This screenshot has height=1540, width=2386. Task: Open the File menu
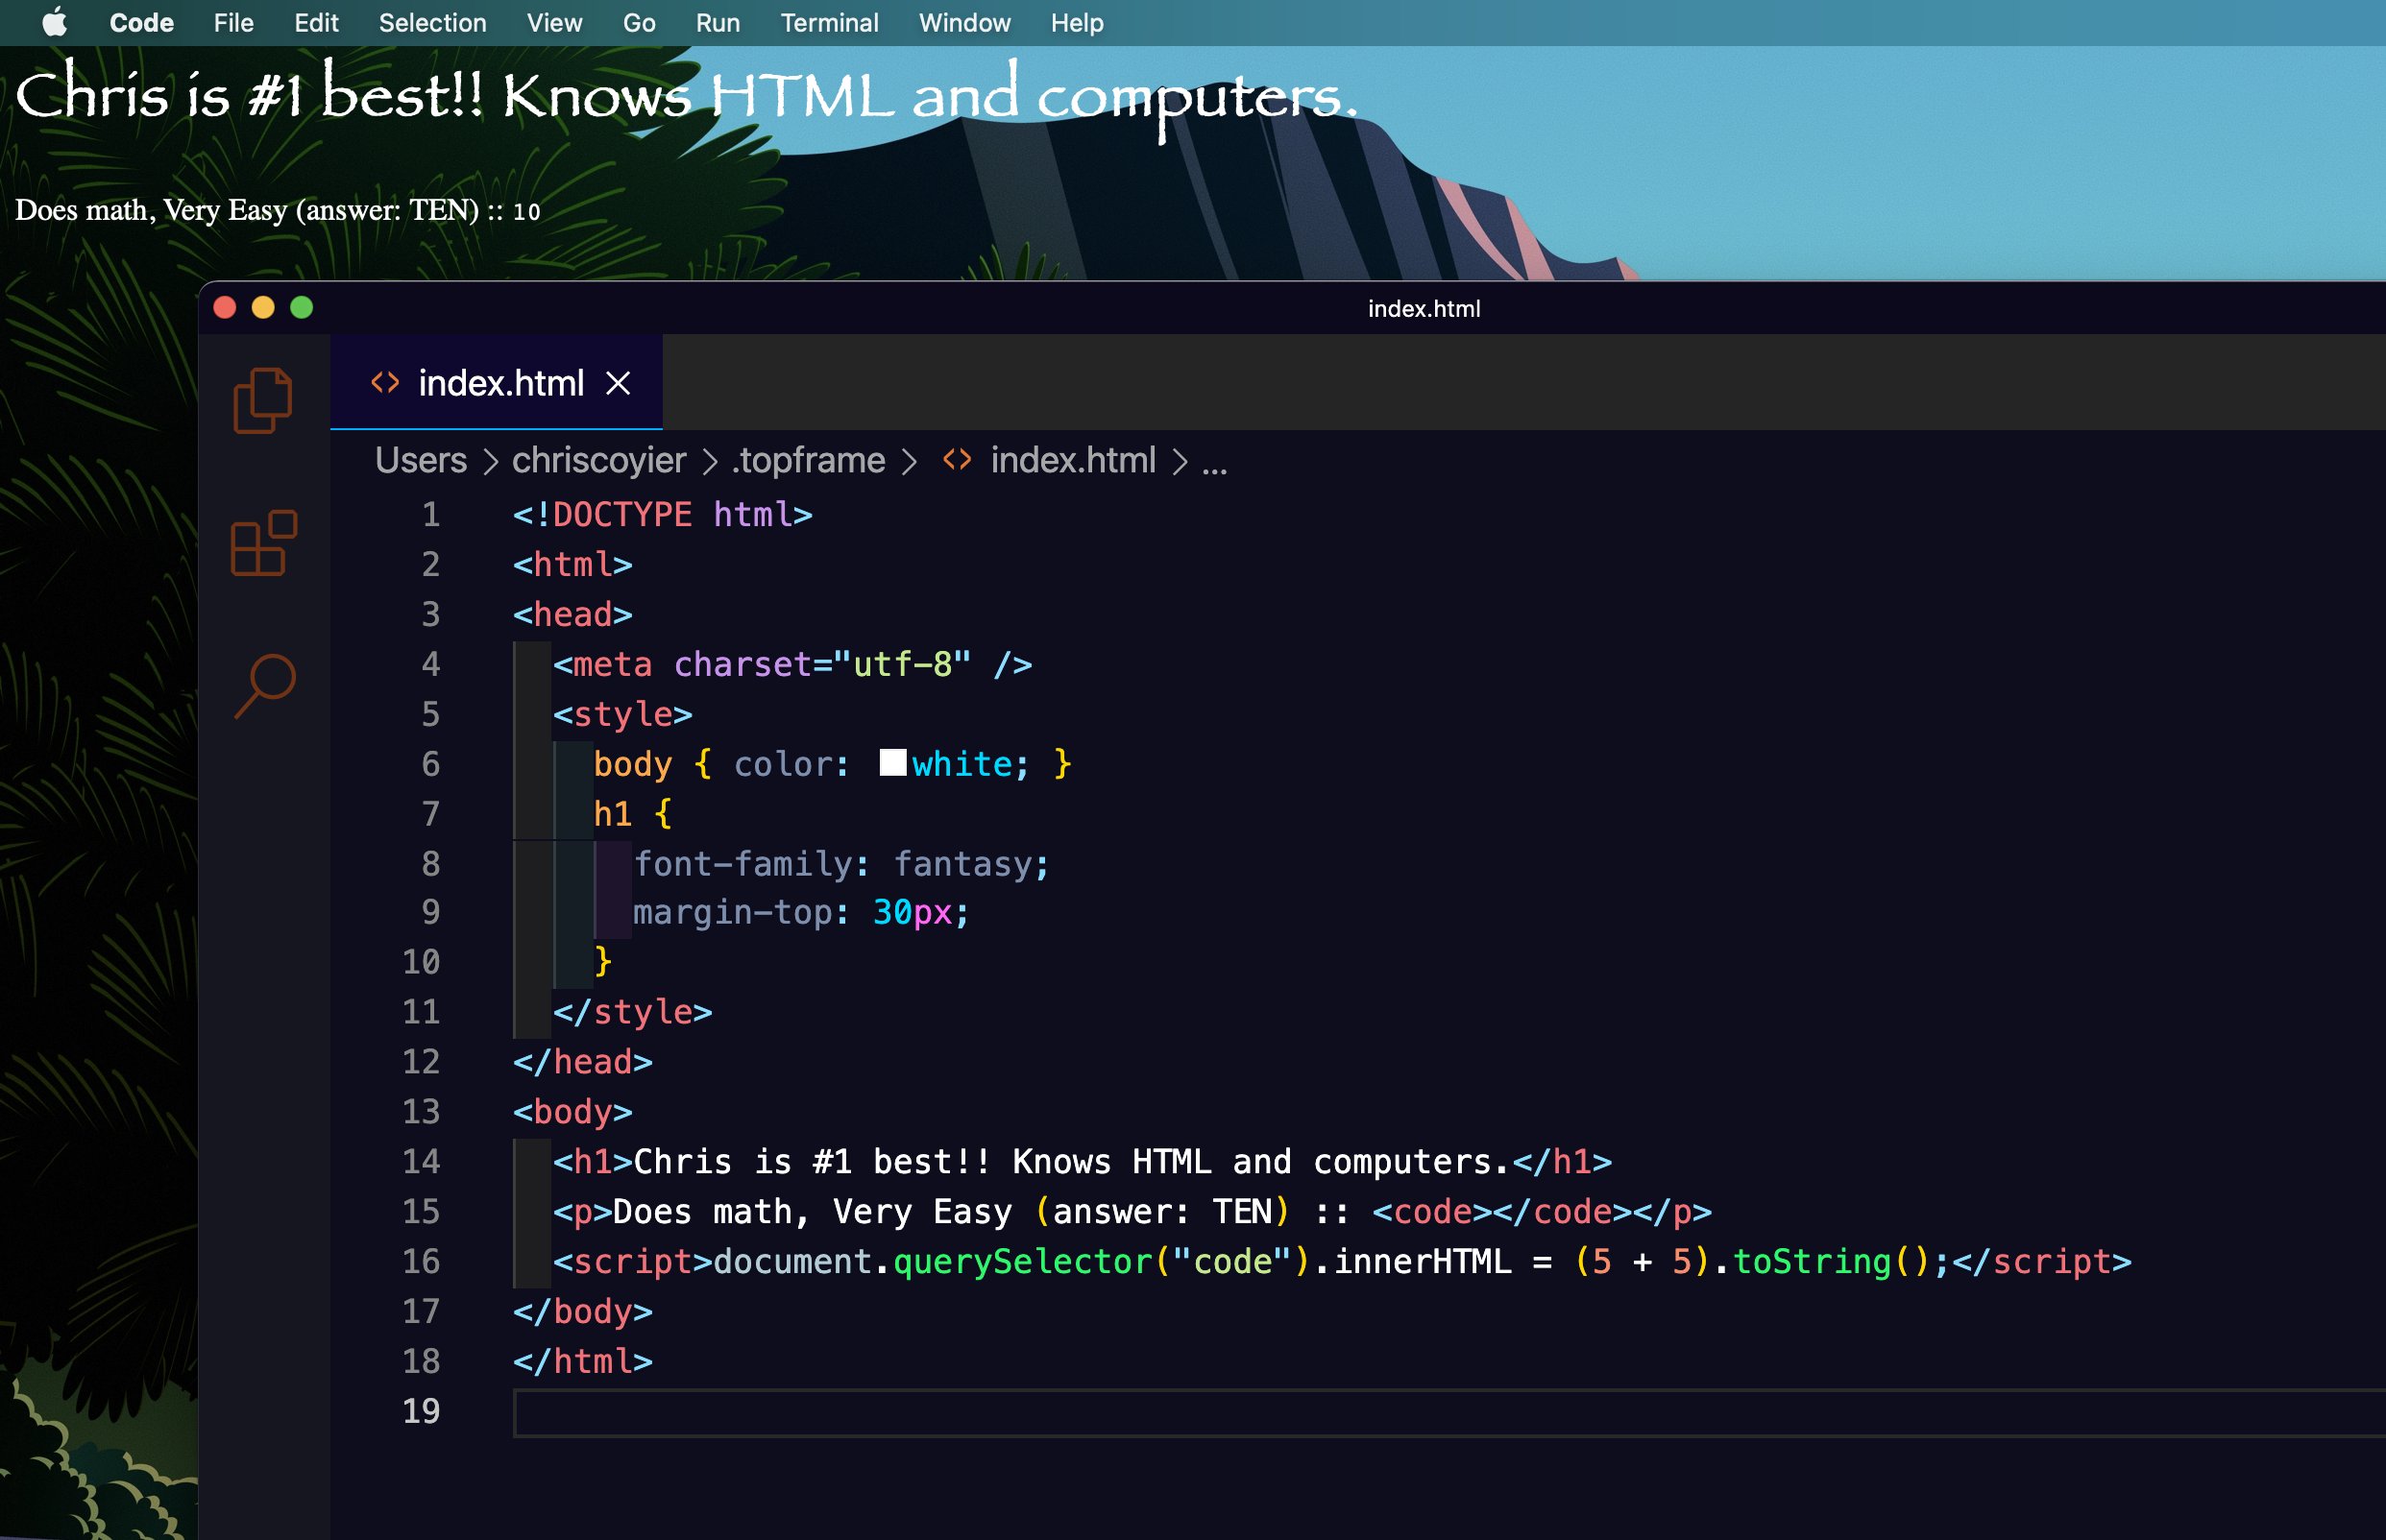tap(233, 22)
